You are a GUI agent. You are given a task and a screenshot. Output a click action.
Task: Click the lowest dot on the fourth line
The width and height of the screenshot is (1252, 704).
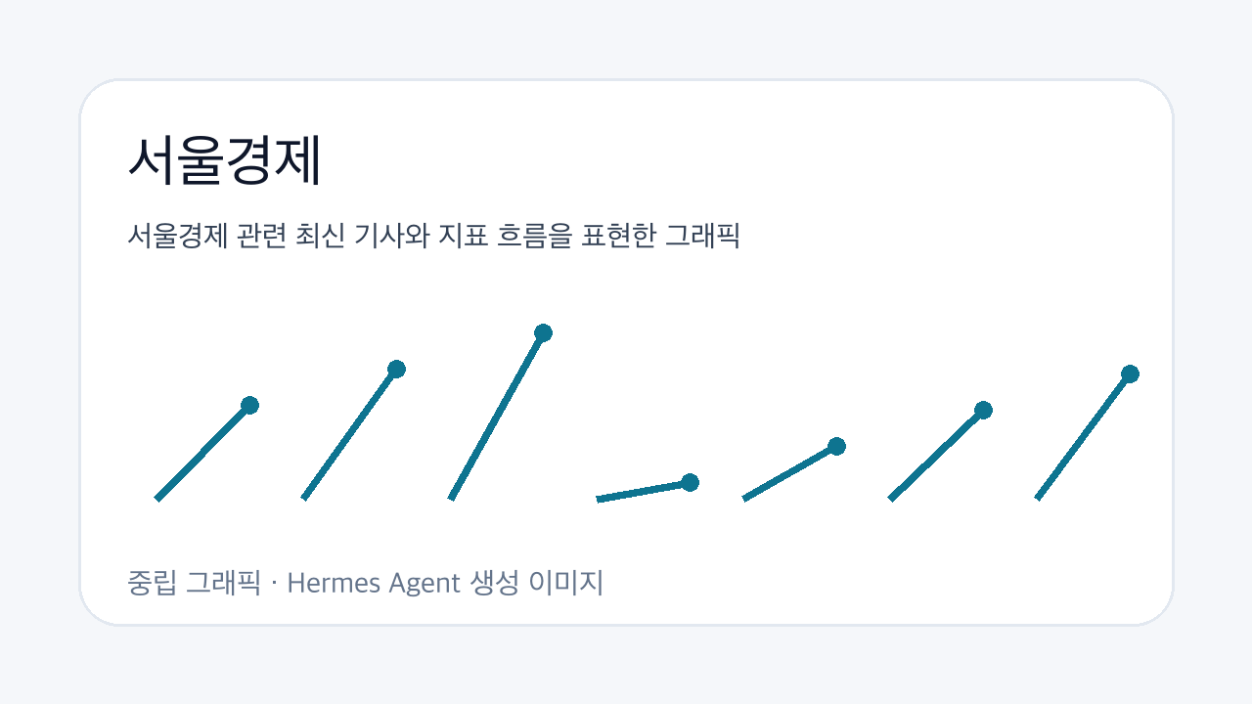click(690, 482)
